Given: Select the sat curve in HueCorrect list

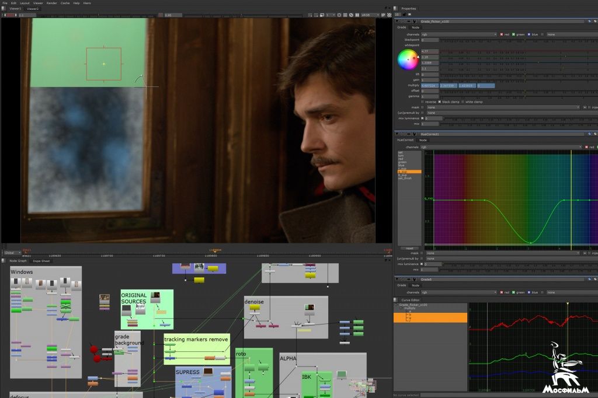Looking at the screenshot, I should 400,152.
